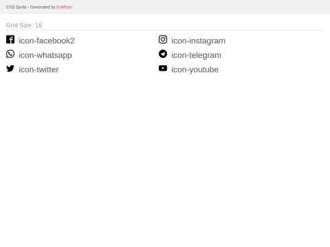This screenshot has height=247, width=330.
Task: Click the divider line under Grid Size
Action: pos(165,30)
